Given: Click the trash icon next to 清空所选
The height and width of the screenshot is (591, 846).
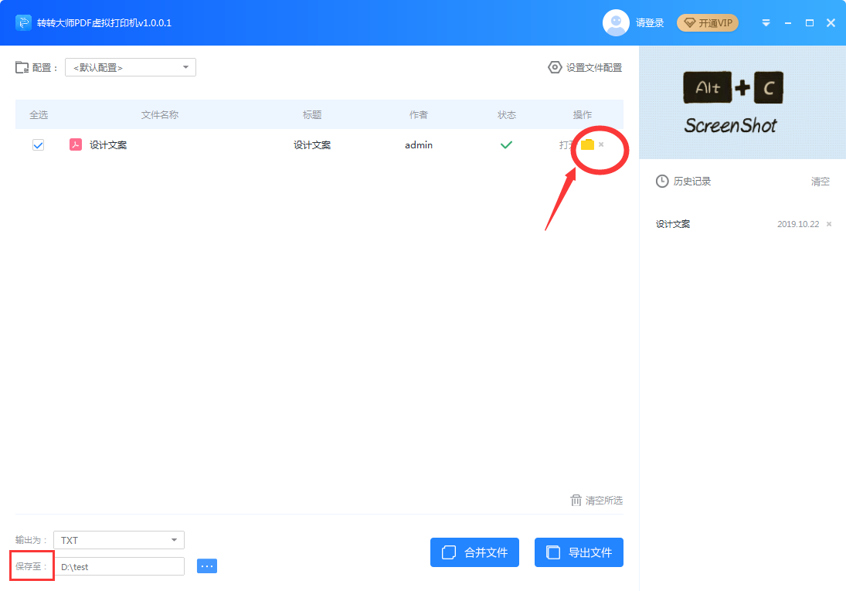Looking at the screenshot, I should [x=574, y=500].
